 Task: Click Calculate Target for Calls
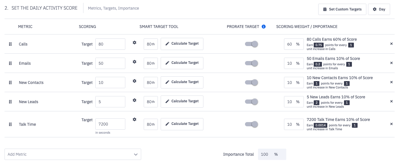click(182, 44)
